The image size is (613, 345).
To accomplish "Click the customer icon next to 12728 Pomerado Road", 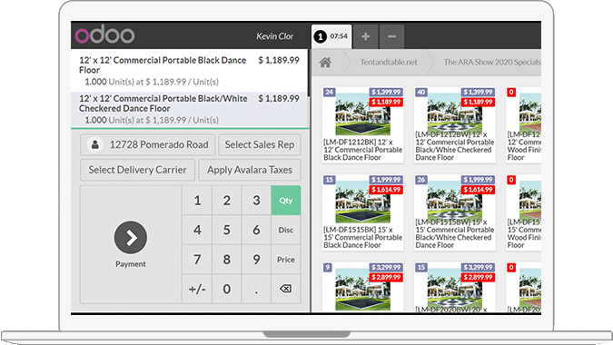I will [x=95, y=144].
